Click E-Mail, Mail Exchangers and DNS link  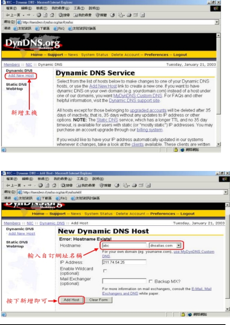(x=157, y=291)
